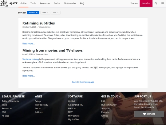Screen dimensions: 166x125
Task: Sort articles by Date
Action: (x=45, y=13)
